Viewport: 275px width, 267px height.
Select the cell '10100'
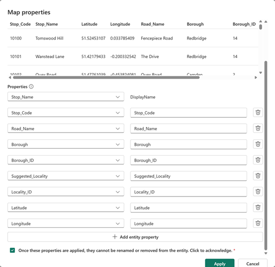16,38
